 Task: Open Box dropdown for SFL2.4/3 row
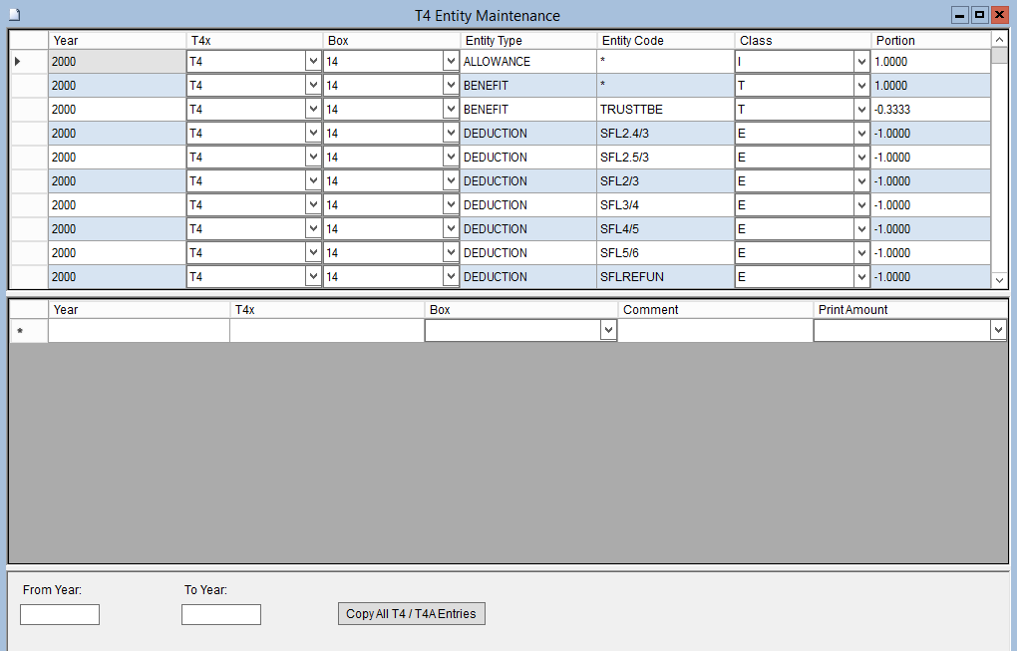pos(450,134)
